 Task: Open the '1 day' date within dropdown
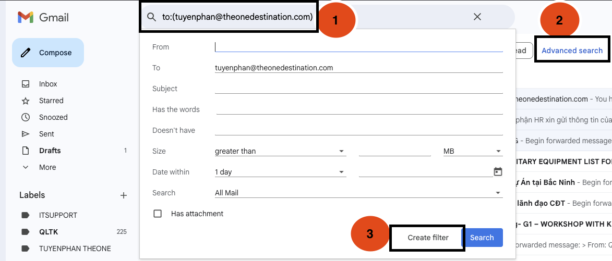click(280, 172)
